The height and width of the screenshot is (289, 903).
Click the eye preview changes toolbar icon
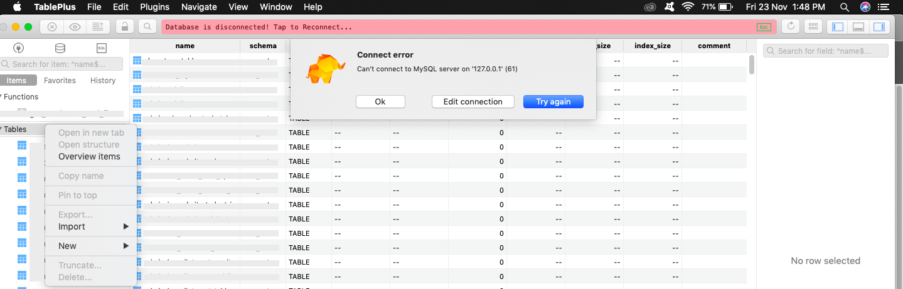[75, 27]
